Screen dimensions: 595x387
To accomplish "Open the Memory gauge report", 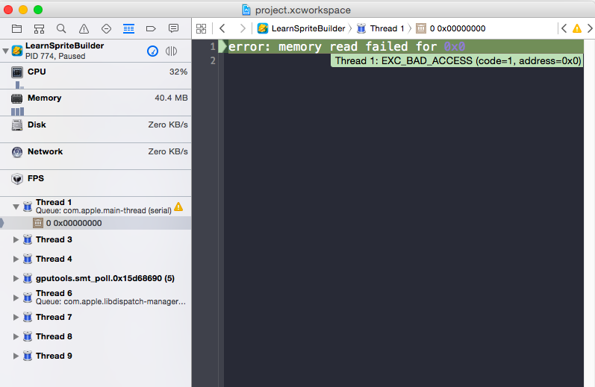I will click(96, 103).
